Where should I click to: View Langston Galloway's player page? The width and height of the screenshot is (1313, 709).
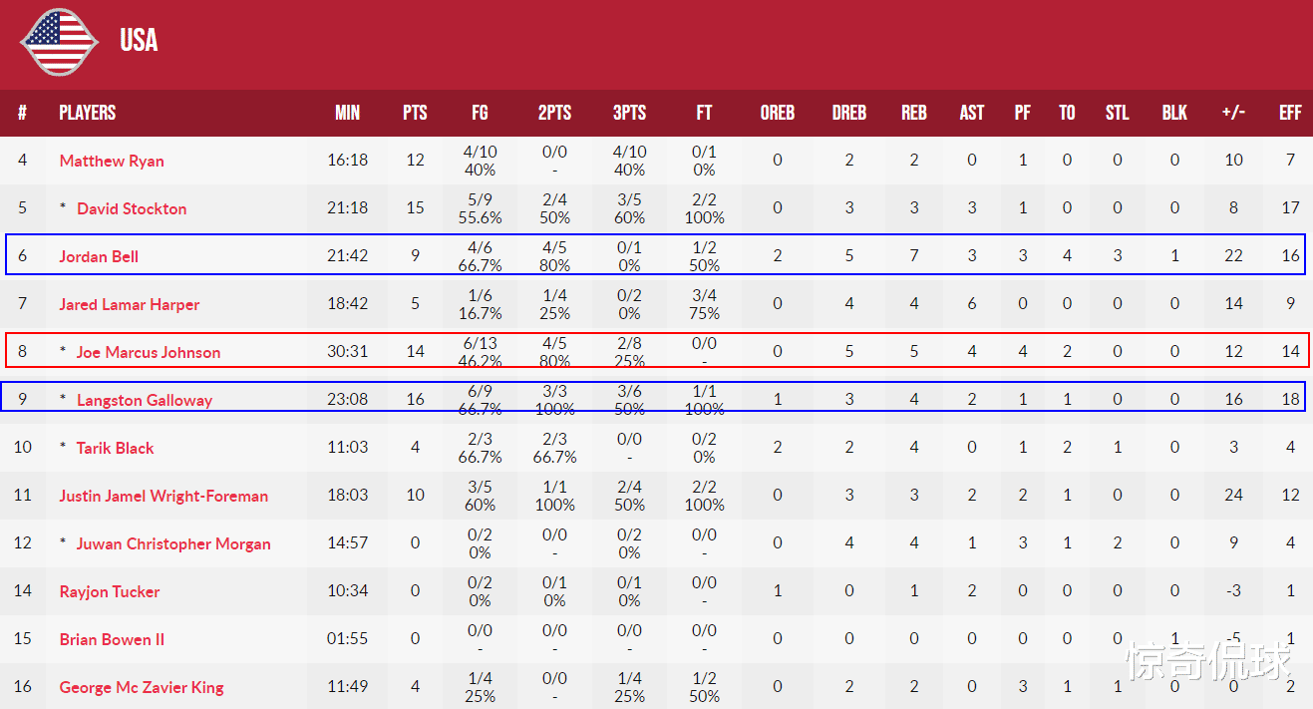pyautogui.click(x=145, y=400)
